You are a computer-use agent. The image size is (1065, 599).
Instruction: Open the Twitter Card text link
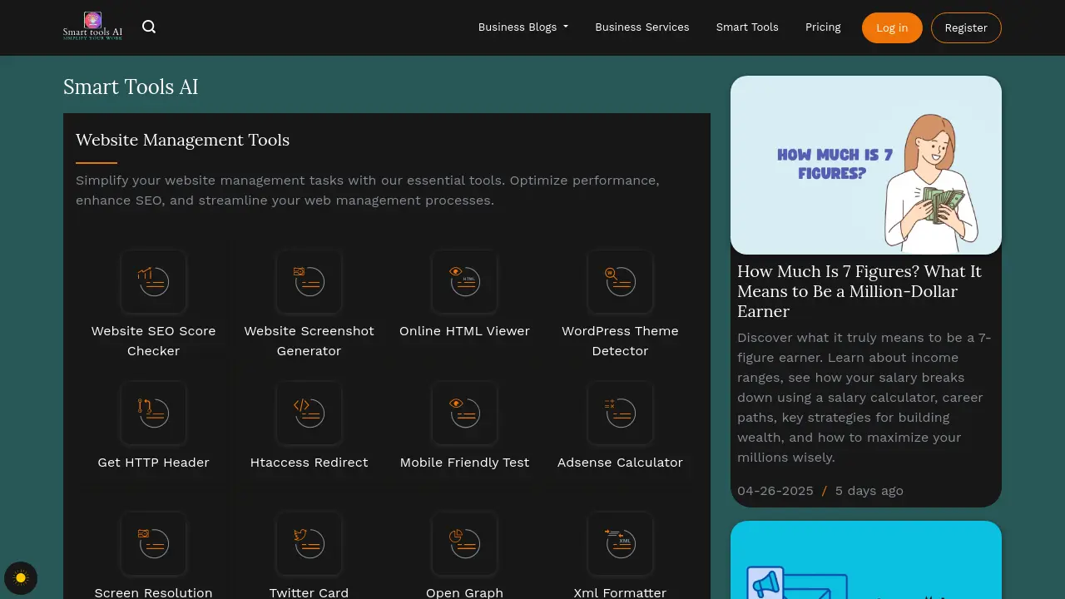point(309,592)
